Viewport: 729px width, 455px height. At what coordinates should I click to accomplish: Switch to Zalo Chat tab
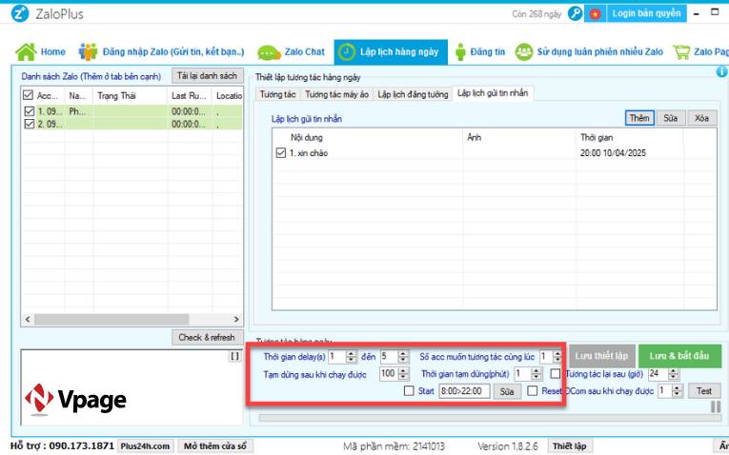[x=292, y=52]
